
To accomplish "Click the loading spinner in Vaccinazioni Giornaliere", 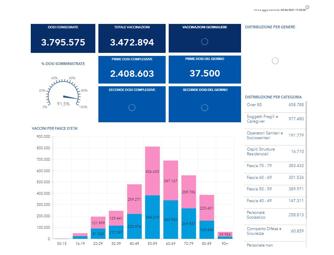I will point(204,41).
